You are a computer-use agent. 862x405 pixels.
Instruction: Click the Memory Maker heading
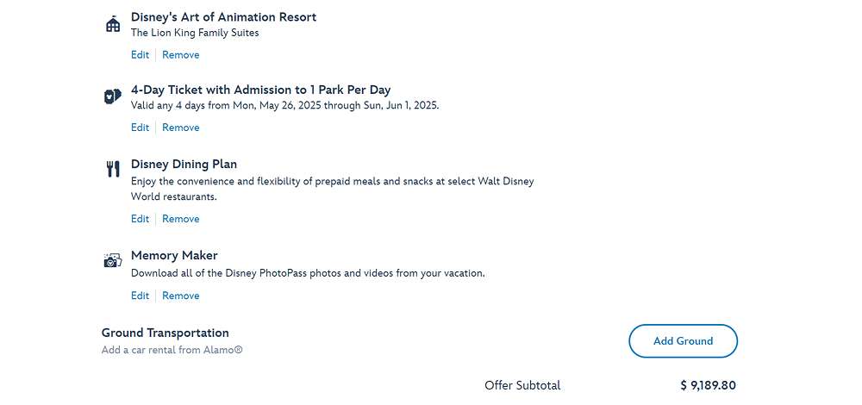174,256
